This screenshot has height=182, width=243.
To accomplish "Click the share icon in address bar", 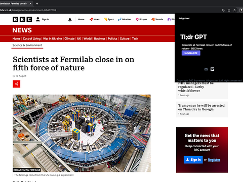I will pyautogui.click(x=229, y=10).
